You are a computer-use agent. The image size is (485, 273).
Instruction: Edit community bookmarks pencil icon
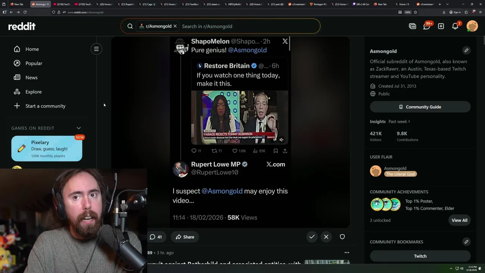click(x=466, y=242)
